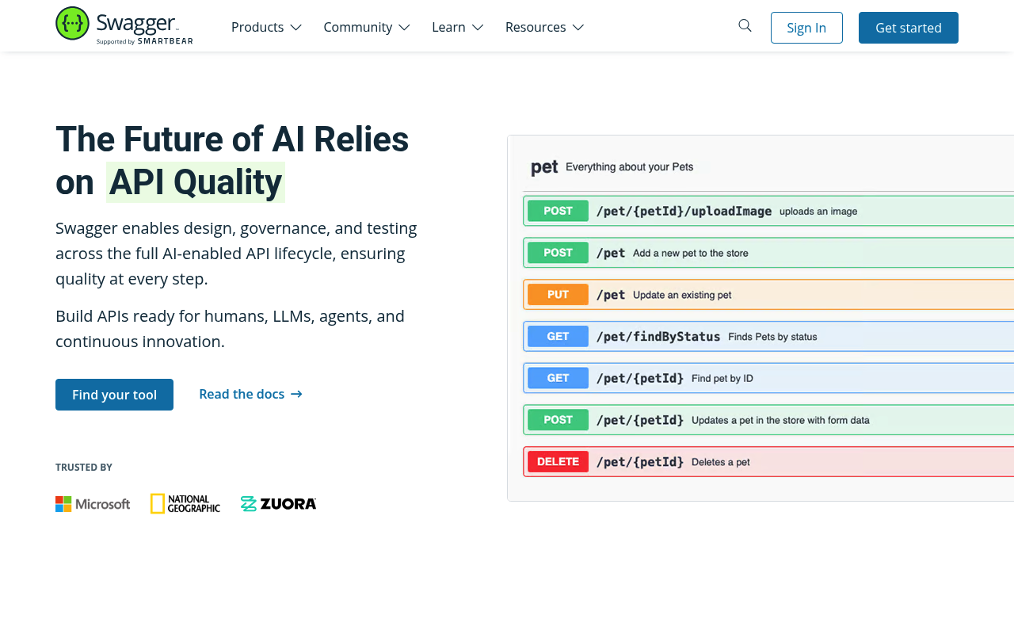This screenshot has height=634, width=1014.
Task: Click arrow icon beside Read the docs
Action: 296,394
